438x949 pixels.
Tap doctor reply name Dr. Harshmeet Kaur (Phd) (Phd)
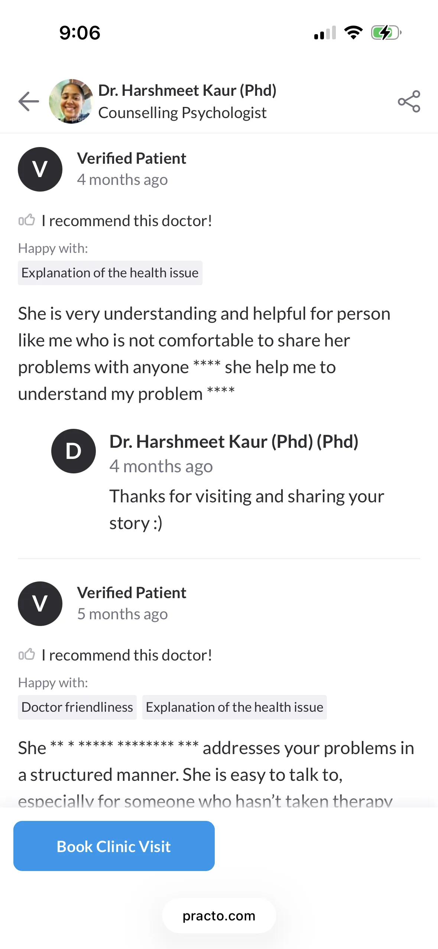tap(234, 442)
